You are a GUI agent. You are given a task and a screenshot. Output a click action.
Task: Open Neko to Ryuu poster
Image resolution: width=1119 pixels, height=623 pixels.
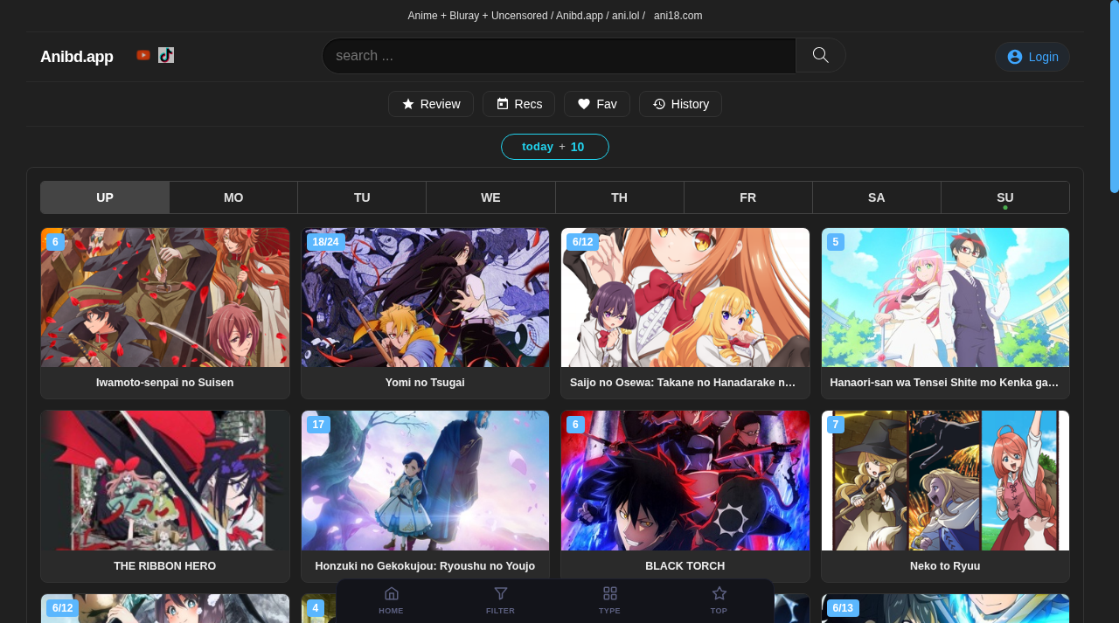tap(945, 481)
